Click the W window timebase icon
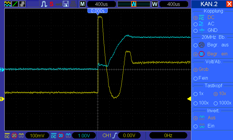The height and width of the screenshot is (140, 233). click(x=155, y=4)
